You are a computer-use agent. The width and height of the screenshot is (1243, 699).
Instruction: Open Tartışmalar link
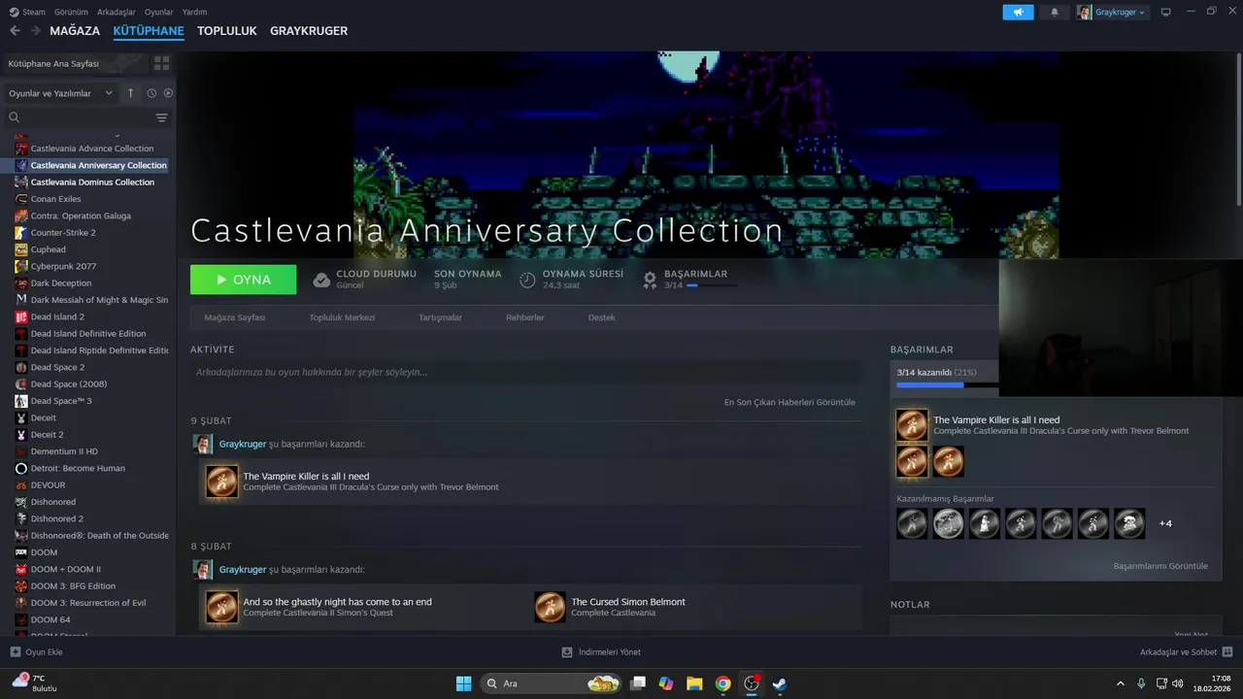pos(440,317)
